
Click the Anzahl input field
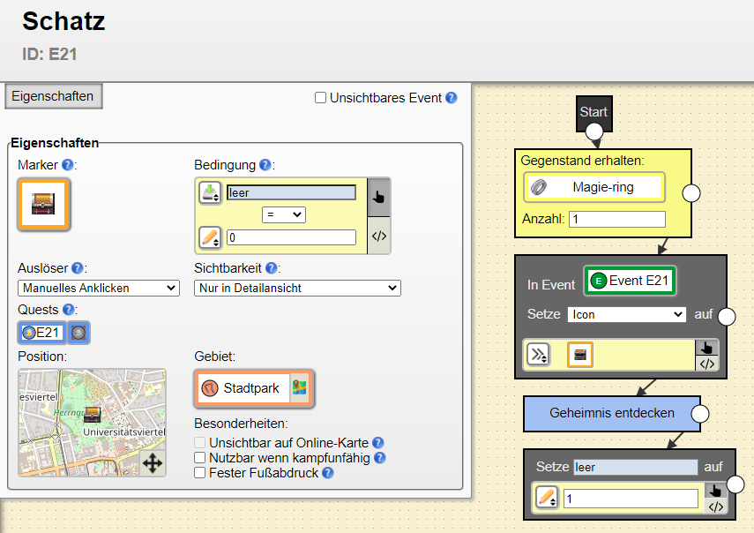[616, 219]
